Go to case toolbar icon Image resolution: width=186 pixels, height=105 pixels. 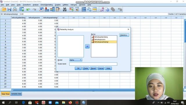(x=41, y=9)
